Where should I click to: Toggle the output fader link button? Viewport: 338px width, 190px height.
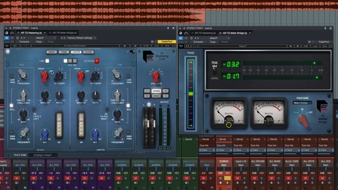[149, 104]
